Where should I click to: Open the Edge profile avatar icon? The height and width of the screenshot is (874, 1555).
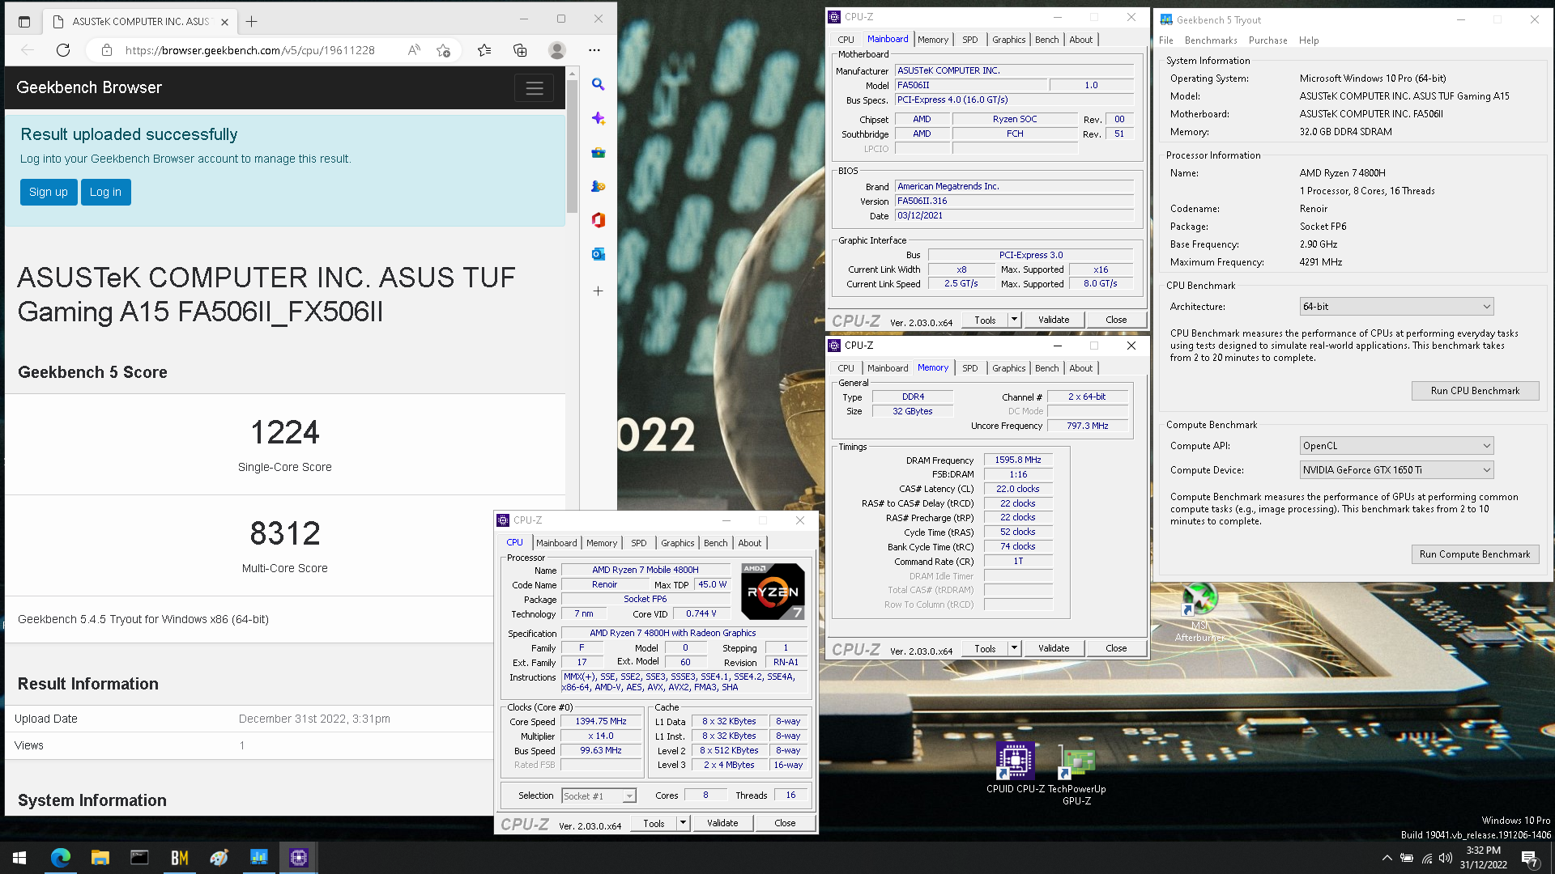(x=557, y=50)
